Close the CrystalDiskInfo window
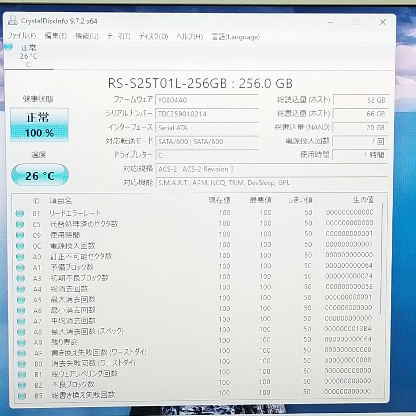 pyautogui.click(x=383, y=22)
